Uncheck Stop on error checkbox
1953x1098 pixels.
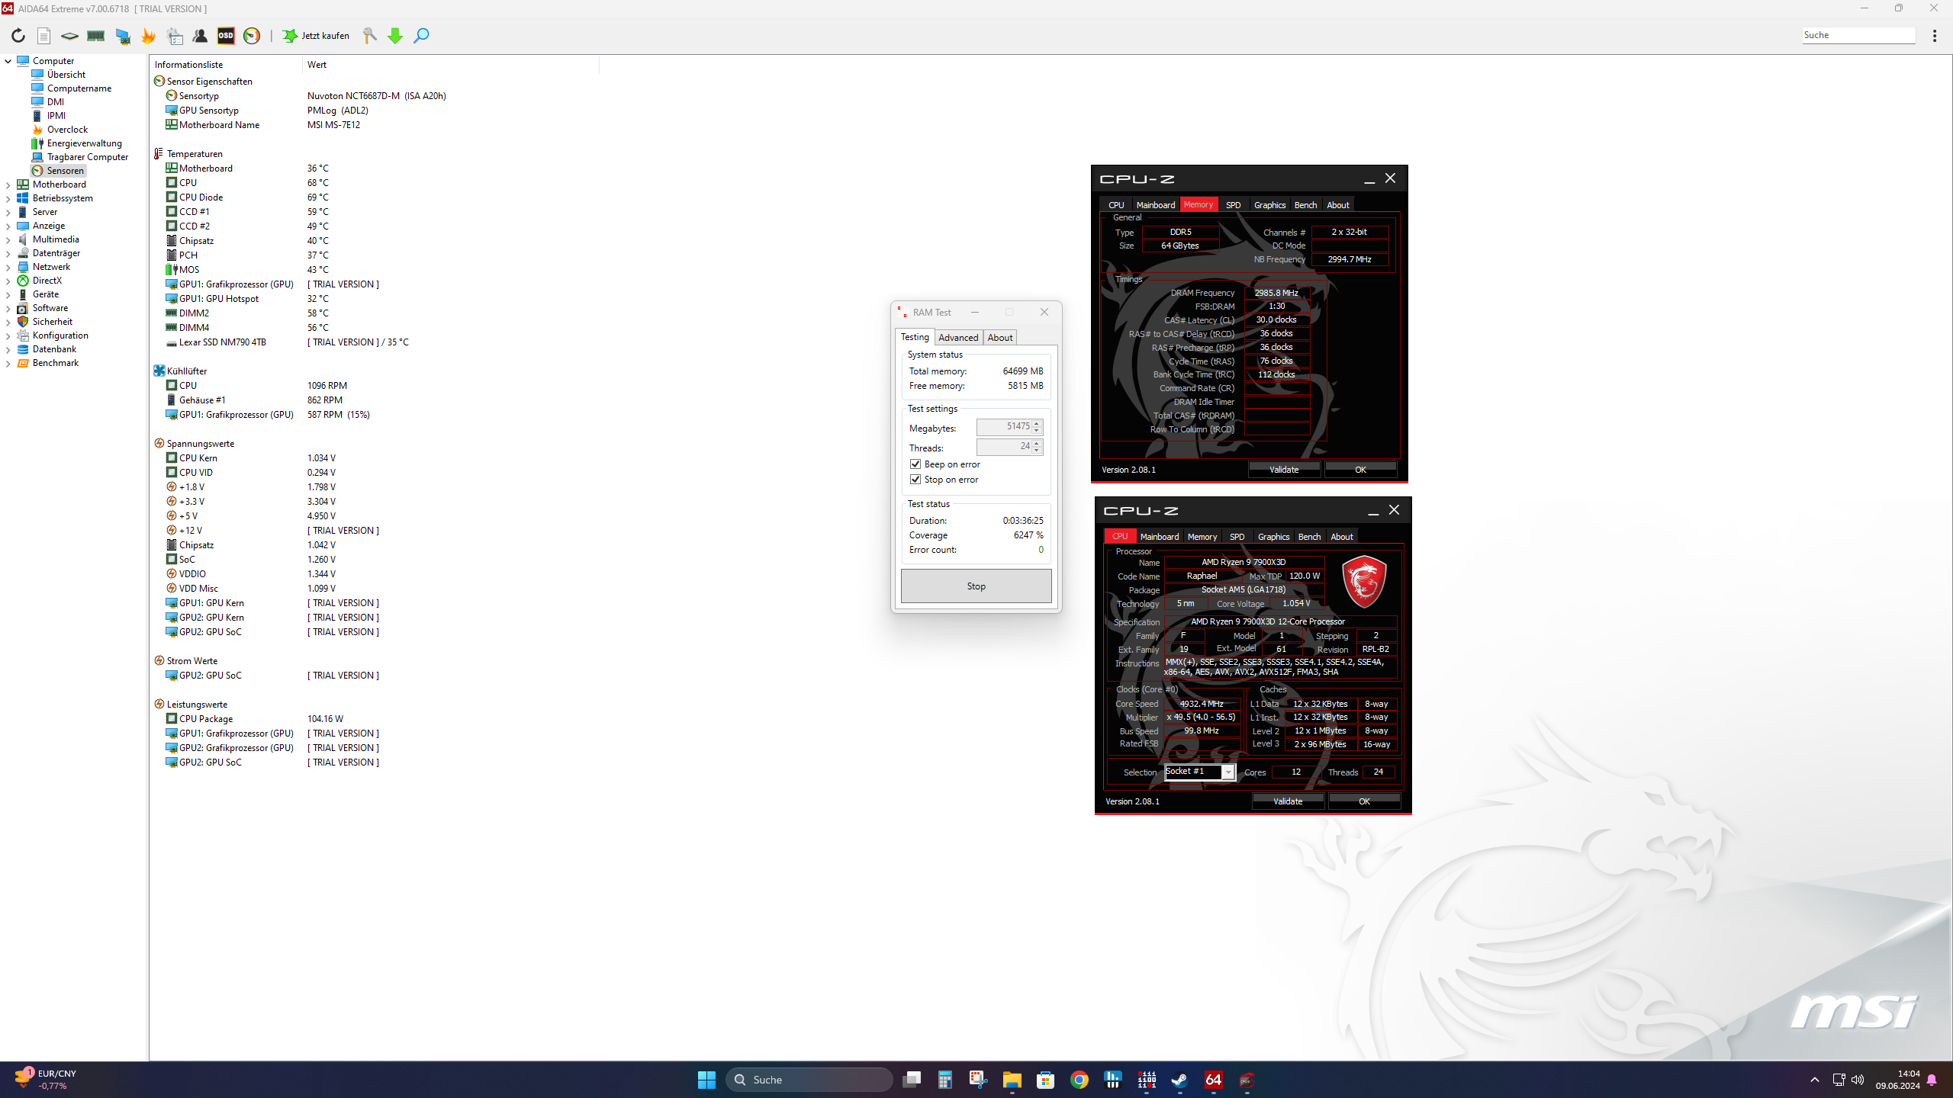(915, 480)
